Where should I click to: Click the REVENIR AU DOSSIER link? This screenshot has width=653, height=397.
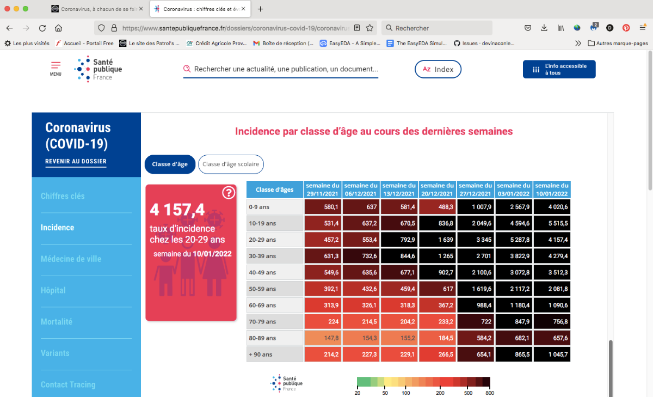click(x=76, y=161)
